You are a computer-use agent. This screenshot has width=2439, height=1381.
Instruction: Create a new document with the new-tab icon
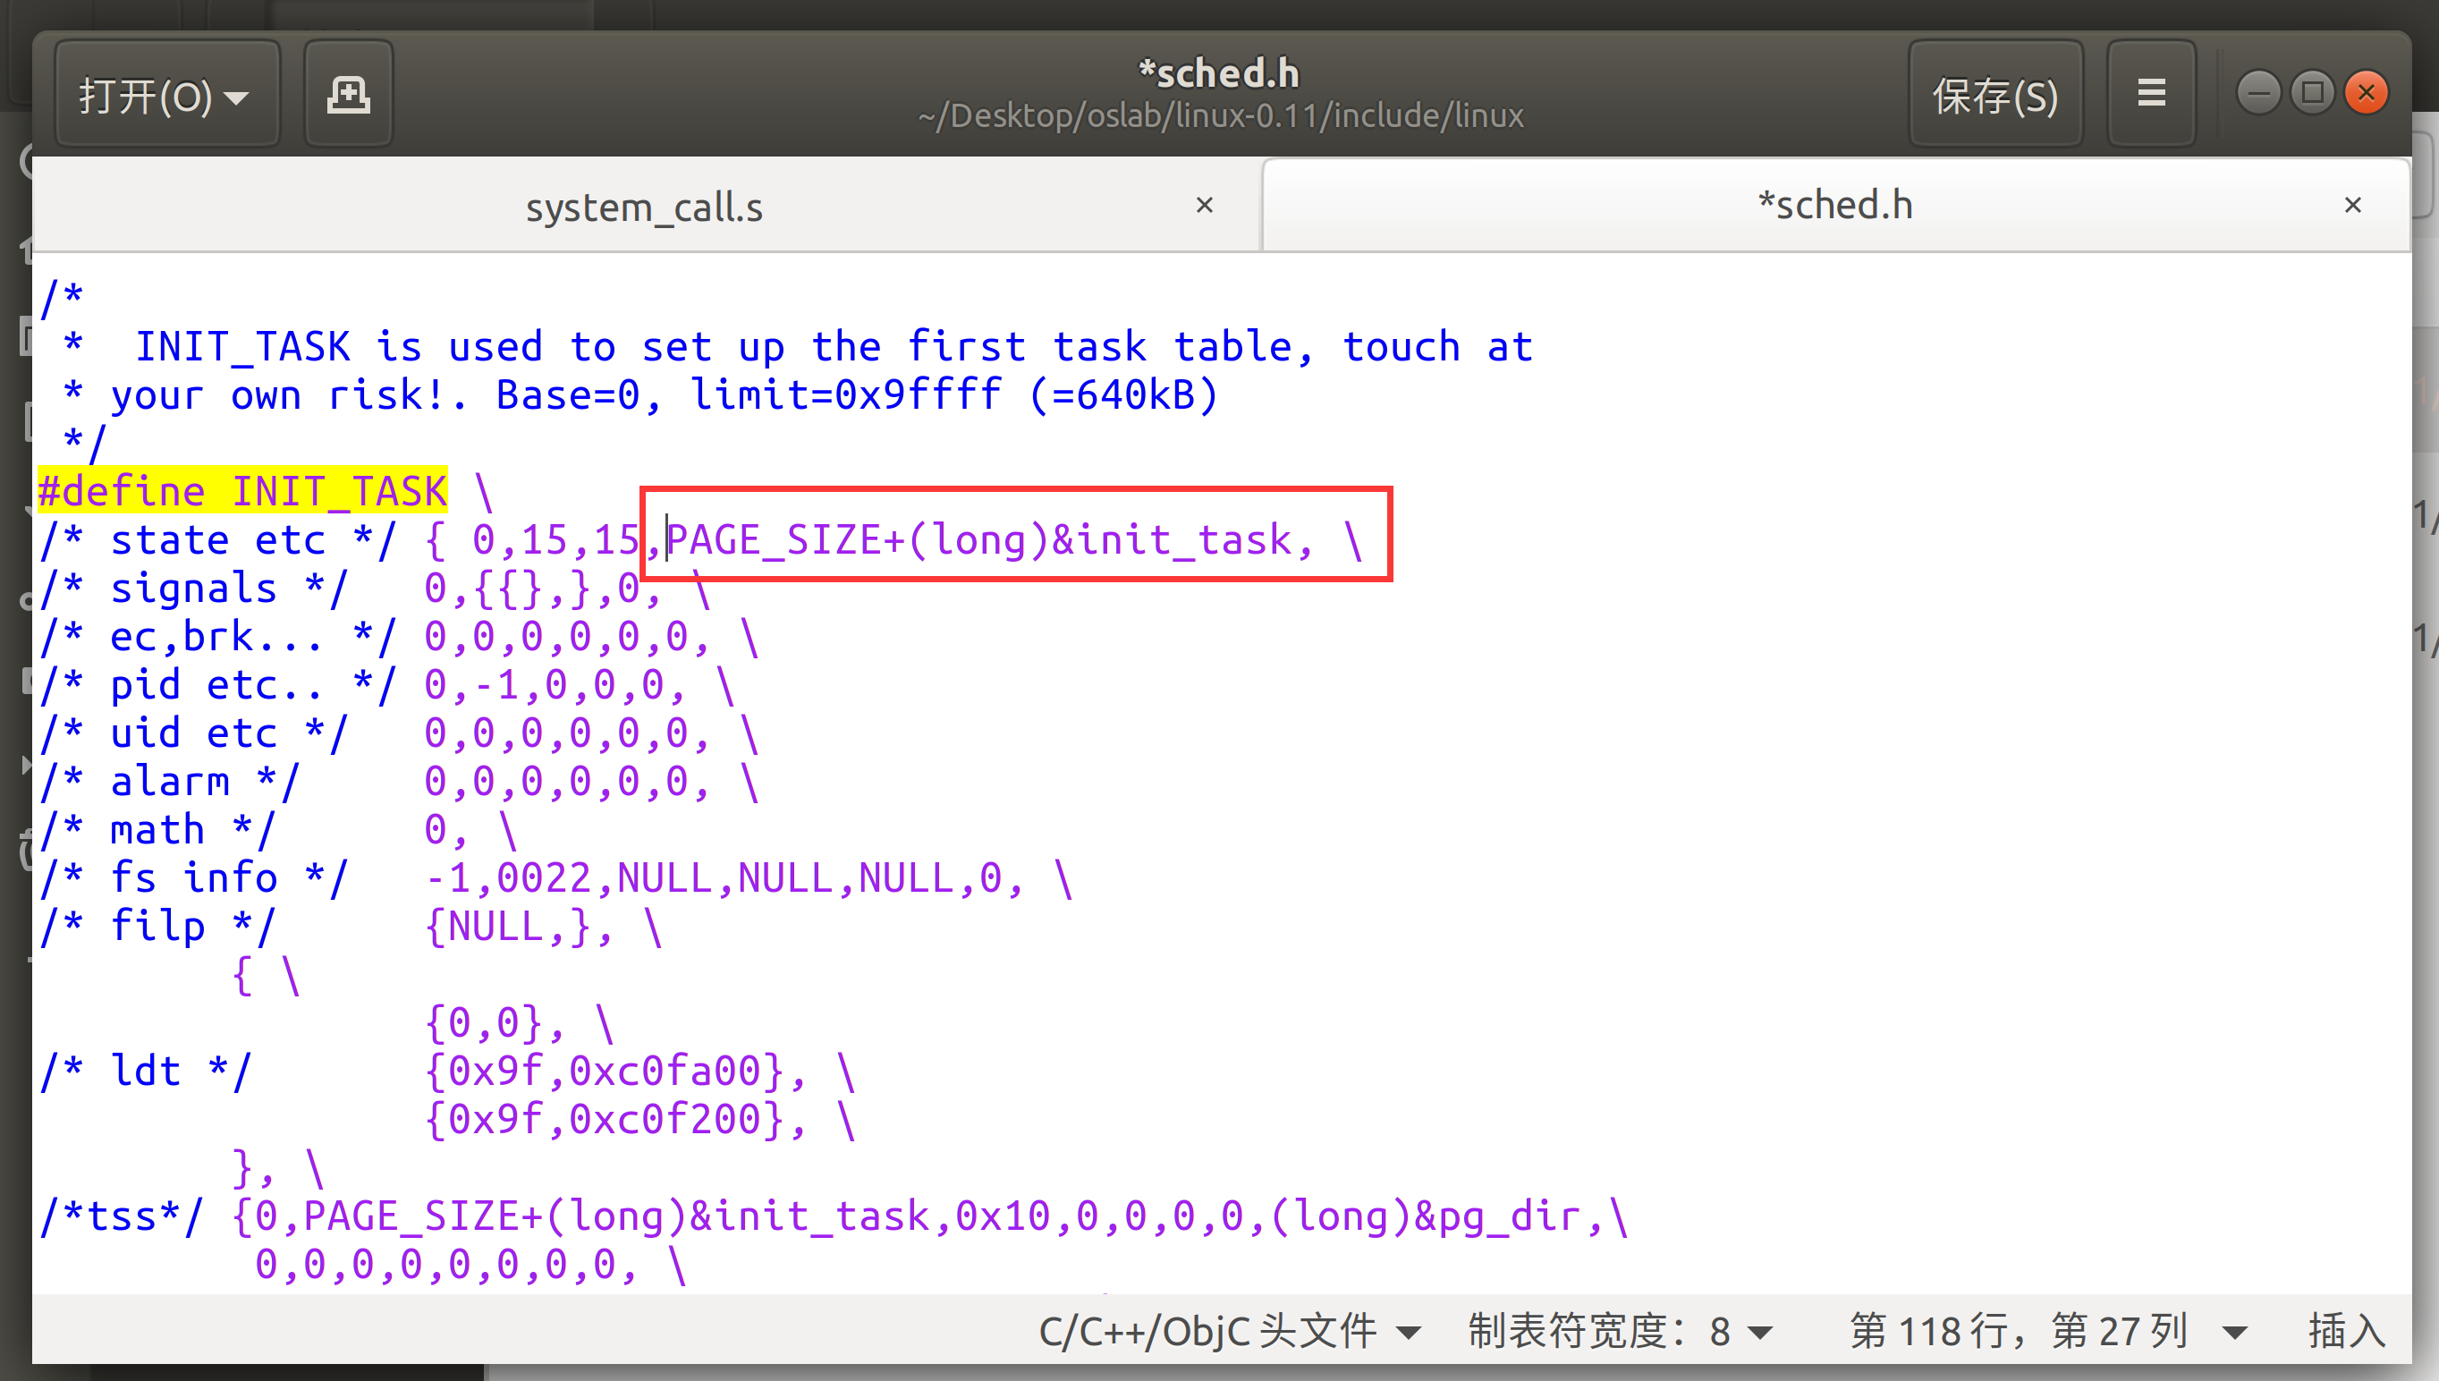pyautogui.click(x=348, y=95)
